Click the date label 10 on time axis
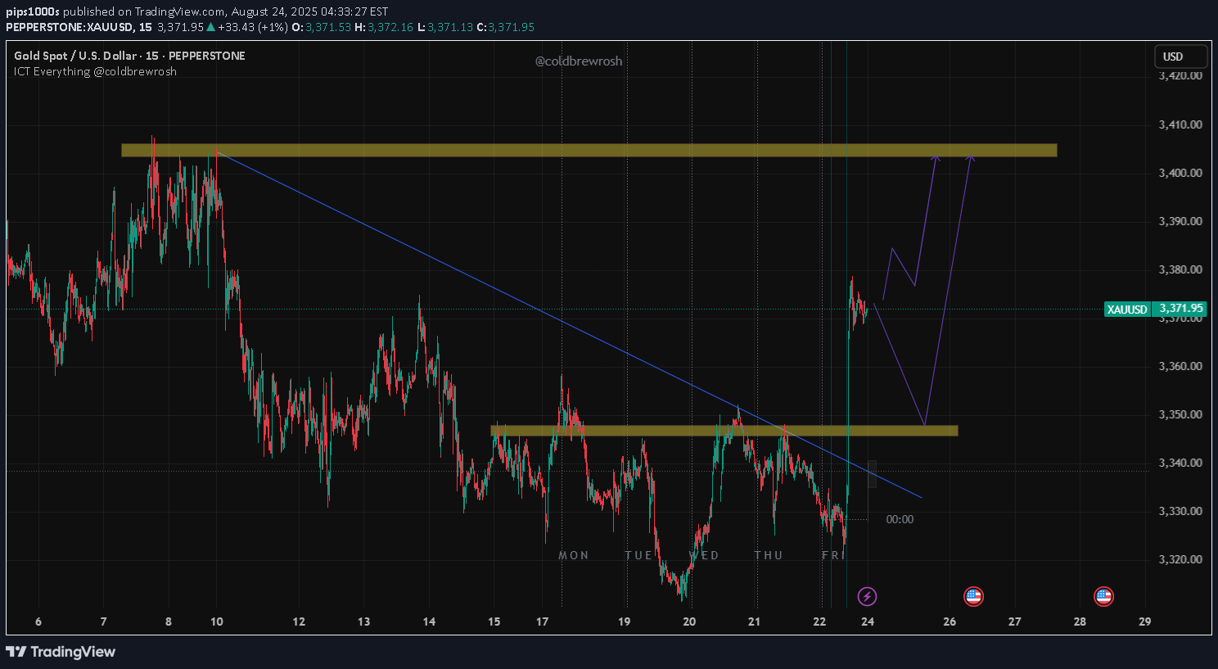1218x669 pixels. tap(217, 622)
